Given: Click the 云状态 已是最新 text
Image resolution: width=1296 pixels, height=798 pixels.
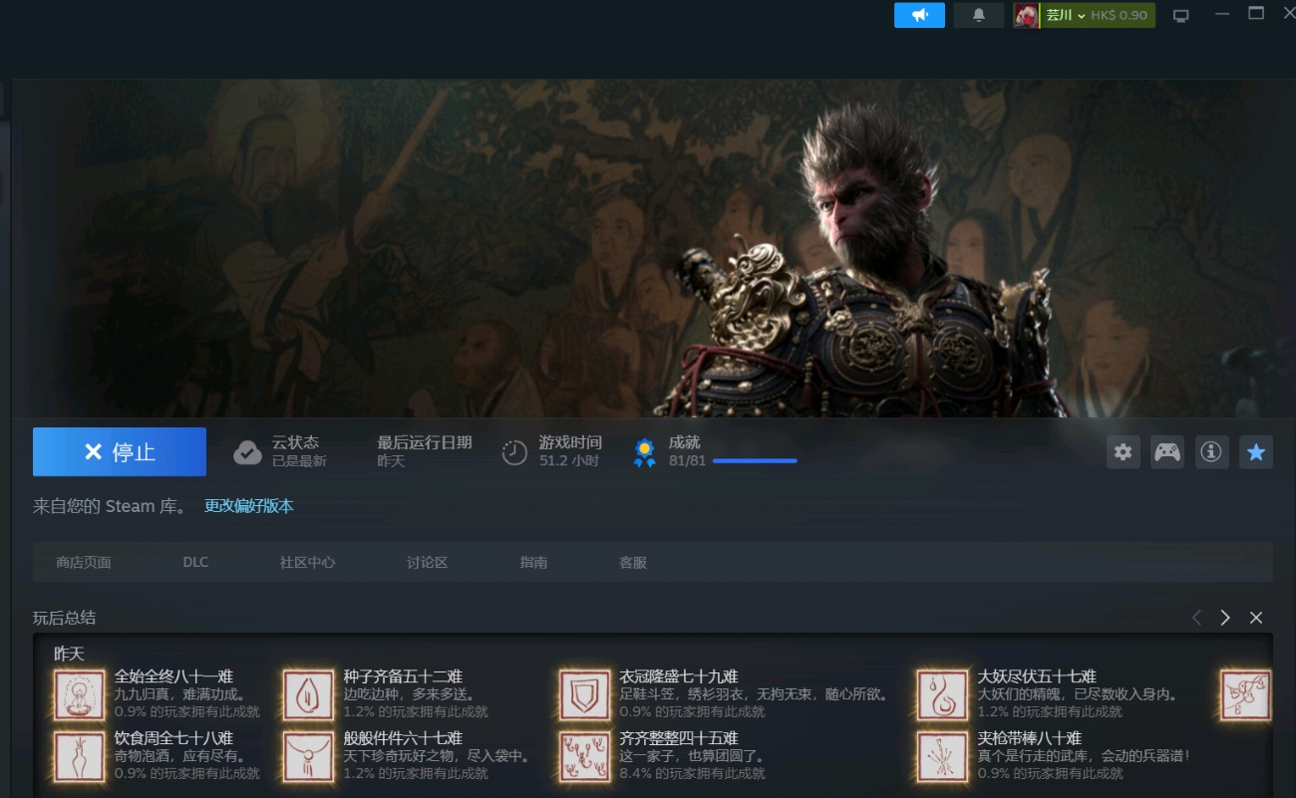Looking at the screenshot, I should 299,451.
